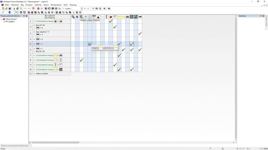The height and width of the screenshot is (150, 268).
Task: Toggle the row 3 counter action checkmark
Action: point(140,33)
